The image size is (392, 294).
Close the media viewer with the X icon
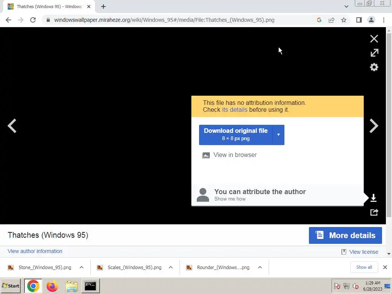click(x=374, y=39)
